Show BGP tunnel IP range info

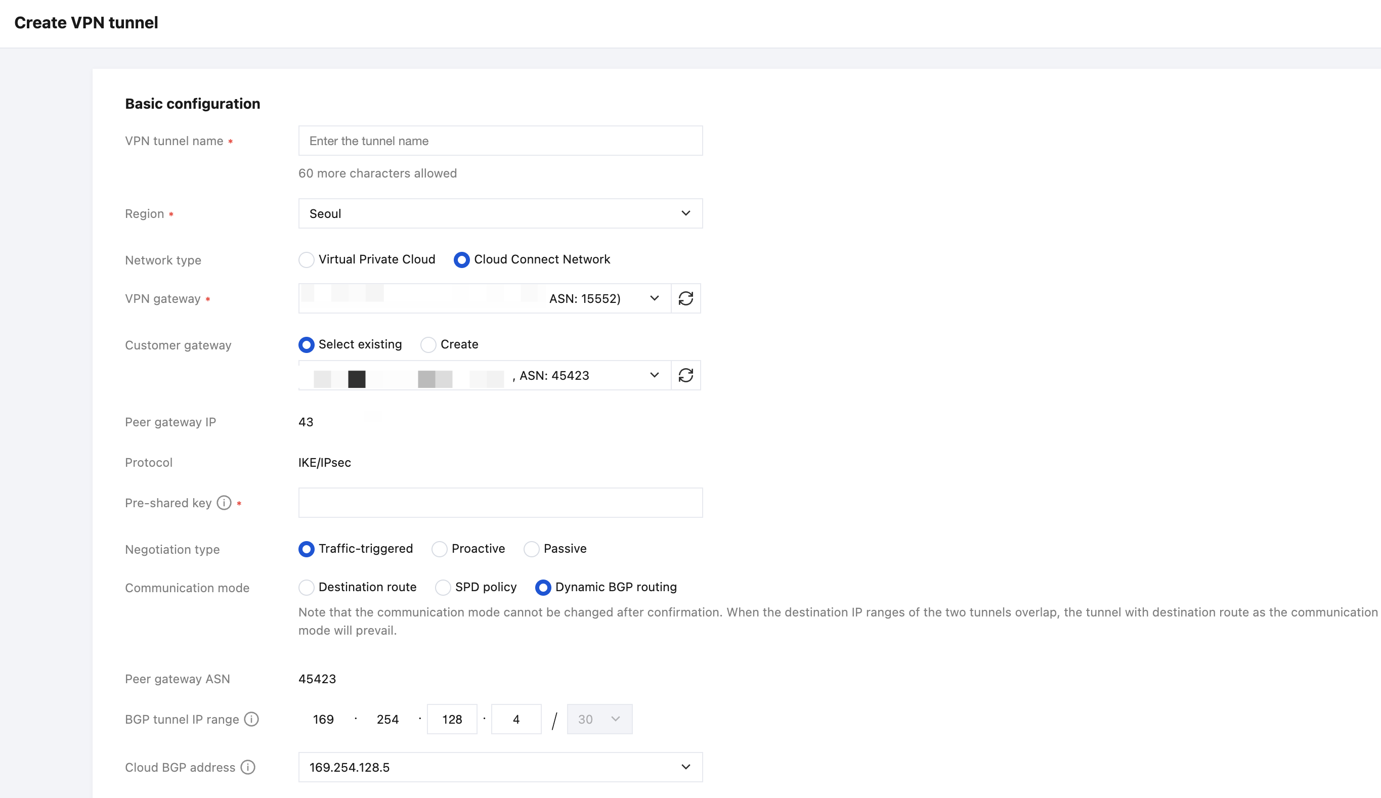(x=251, y=719)
